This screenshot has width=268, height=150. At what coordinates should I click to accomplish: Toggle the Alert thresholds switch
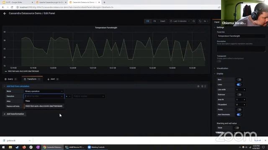[239, 115]
